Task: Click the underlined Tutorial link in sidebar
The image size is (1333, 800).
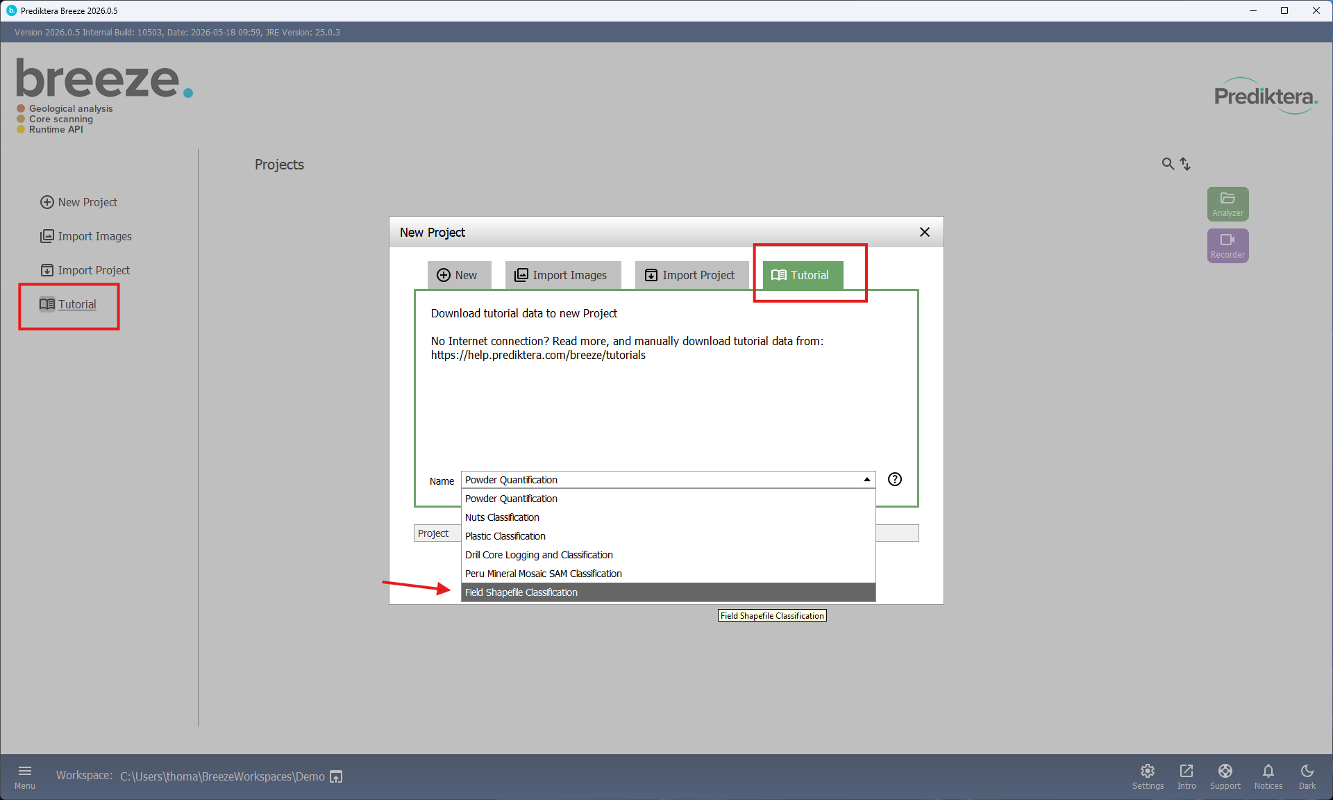Action: [77, 304]
